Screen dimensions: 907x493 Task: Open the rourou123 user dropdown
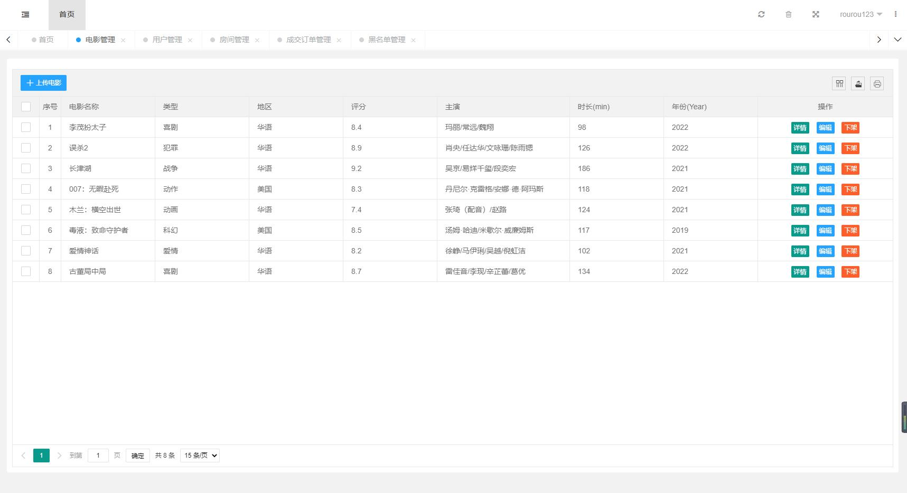(861, 14)
